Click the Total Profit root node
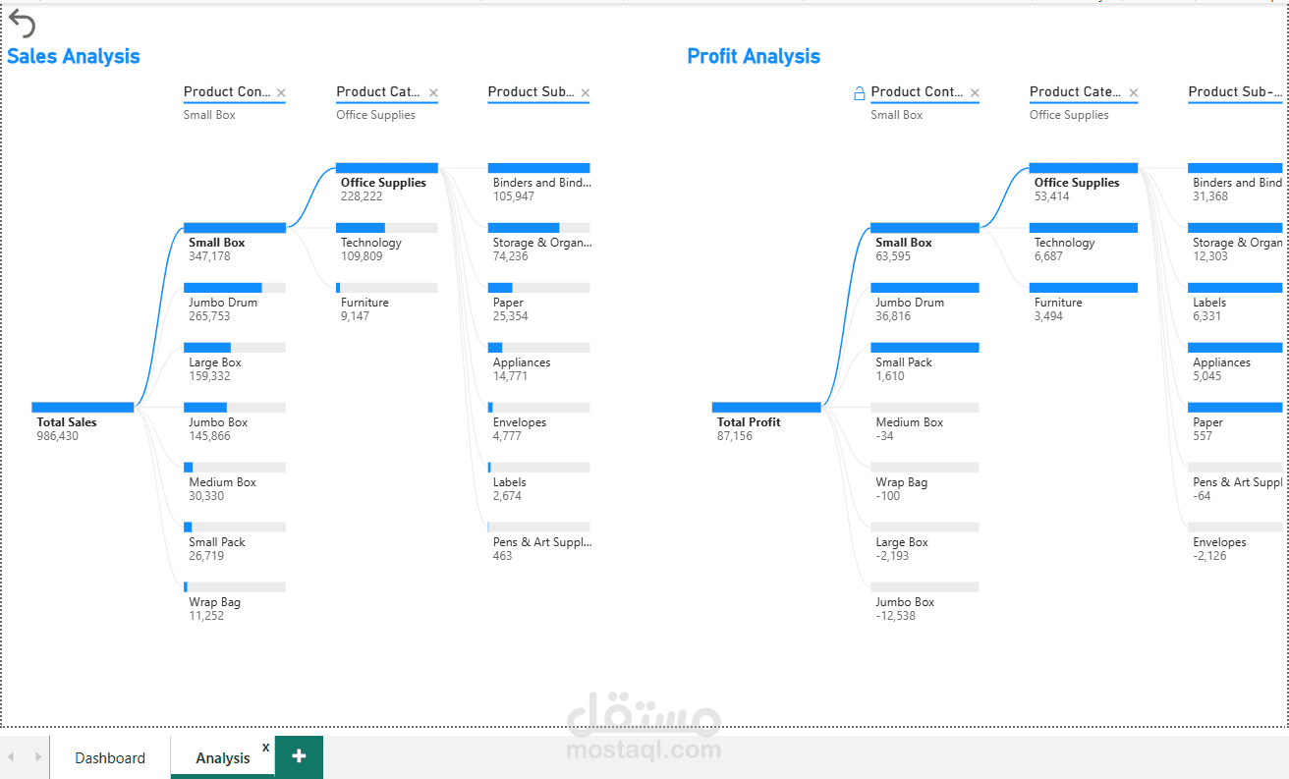Viewport: 1289px width, 779px height. pyautogui.click(x=765, y=407)
